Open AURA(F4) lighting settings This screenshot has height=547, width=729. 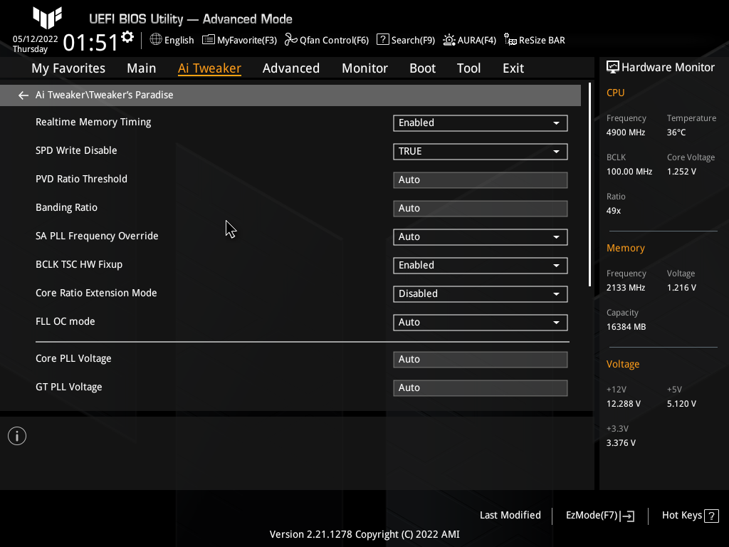click(470, 40)
